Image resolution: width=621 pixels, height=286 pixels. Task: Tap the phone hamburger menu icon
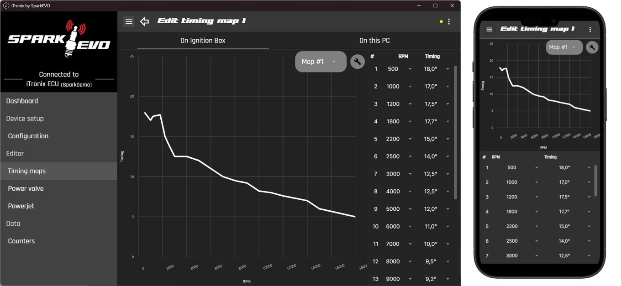coord(489,30)
